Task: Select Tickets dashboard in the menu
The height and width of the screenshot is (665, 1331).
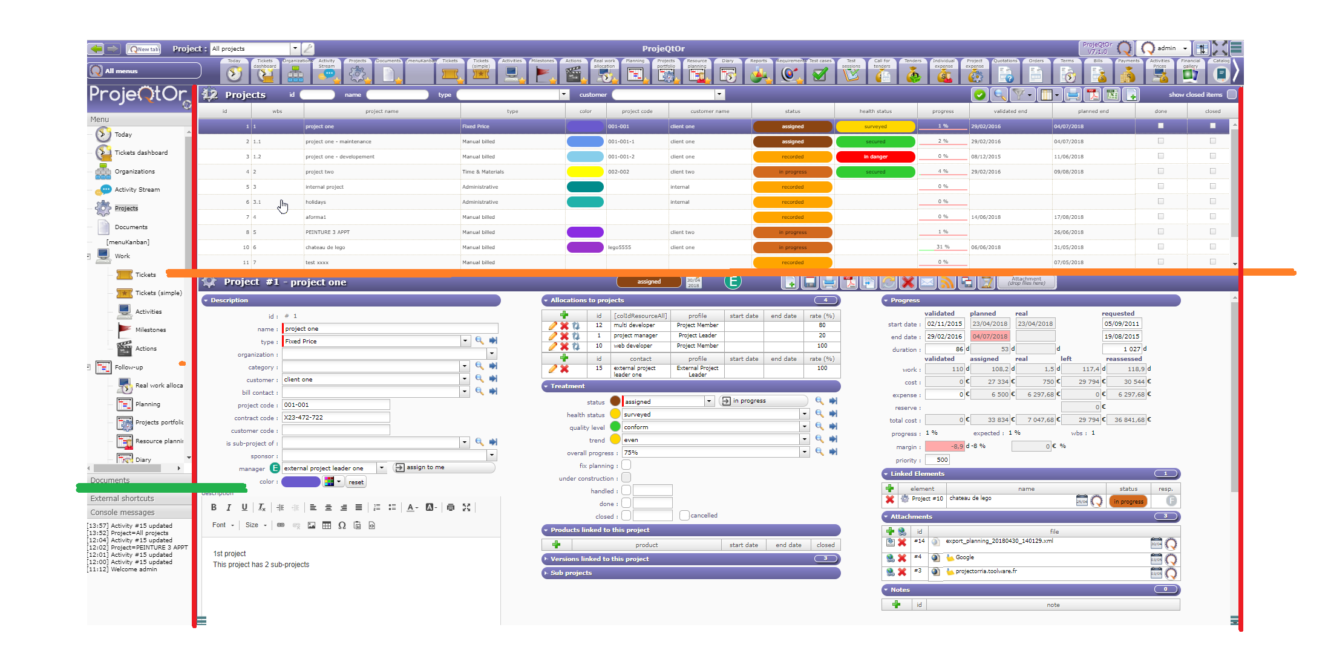Action: (141, 153)
